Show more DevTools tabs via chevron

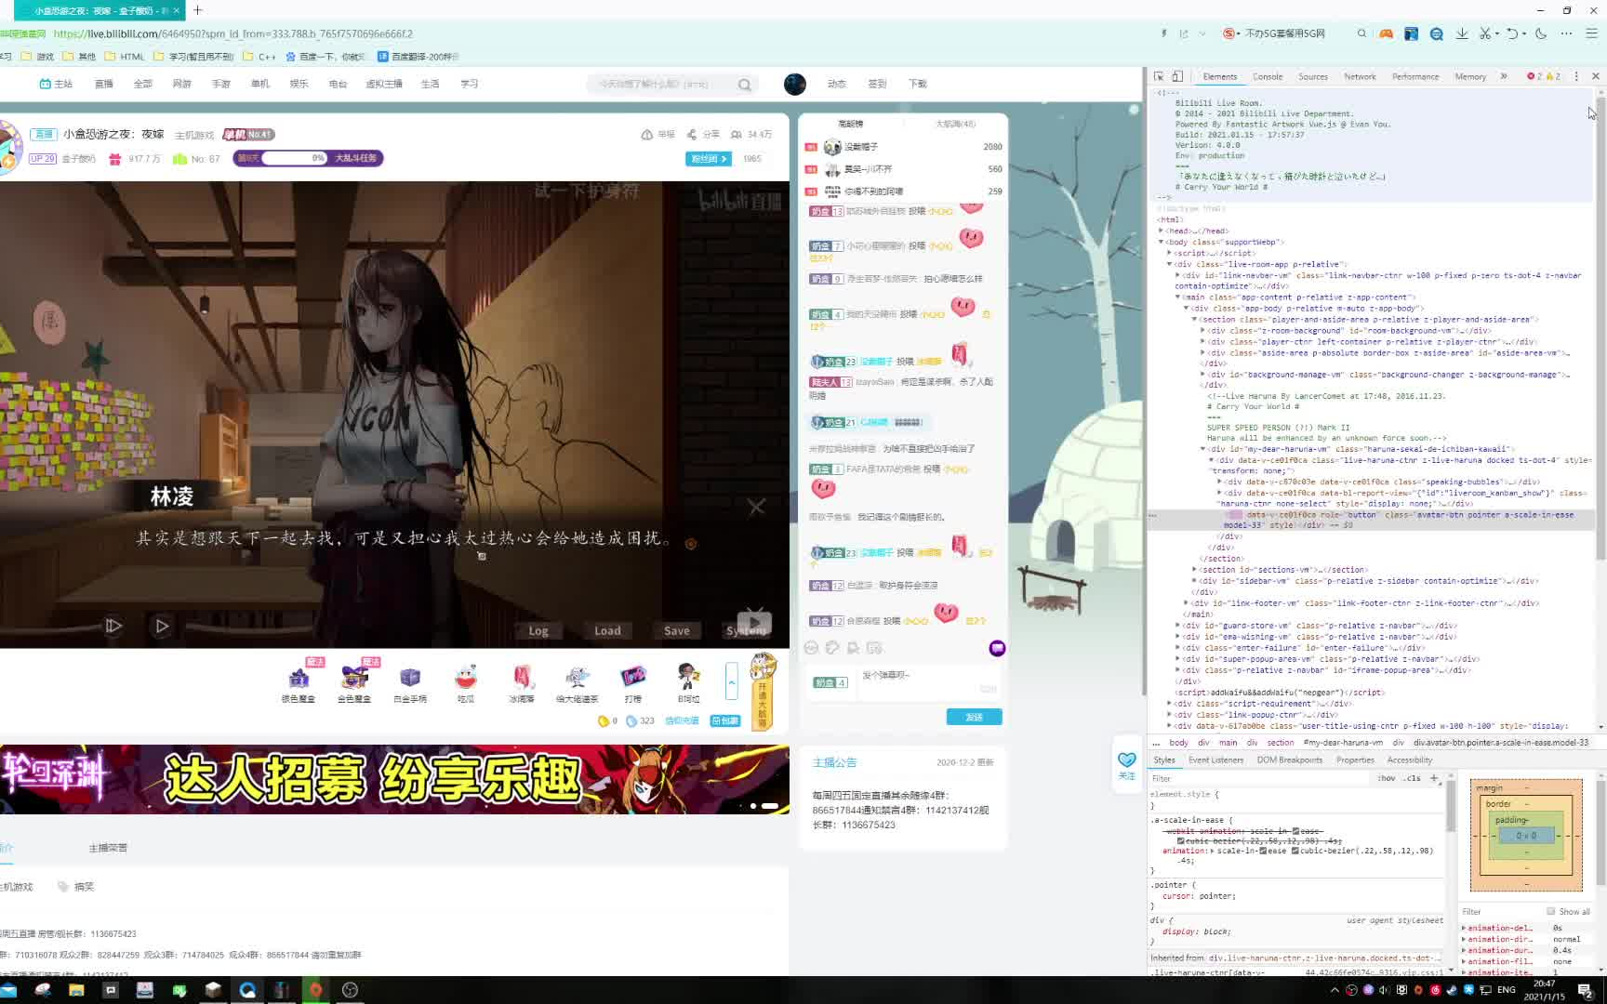click(x=1504, y=76)
